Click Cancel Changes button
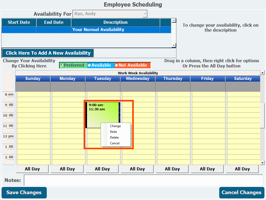 pyautogui.click(x=241, y=193)
